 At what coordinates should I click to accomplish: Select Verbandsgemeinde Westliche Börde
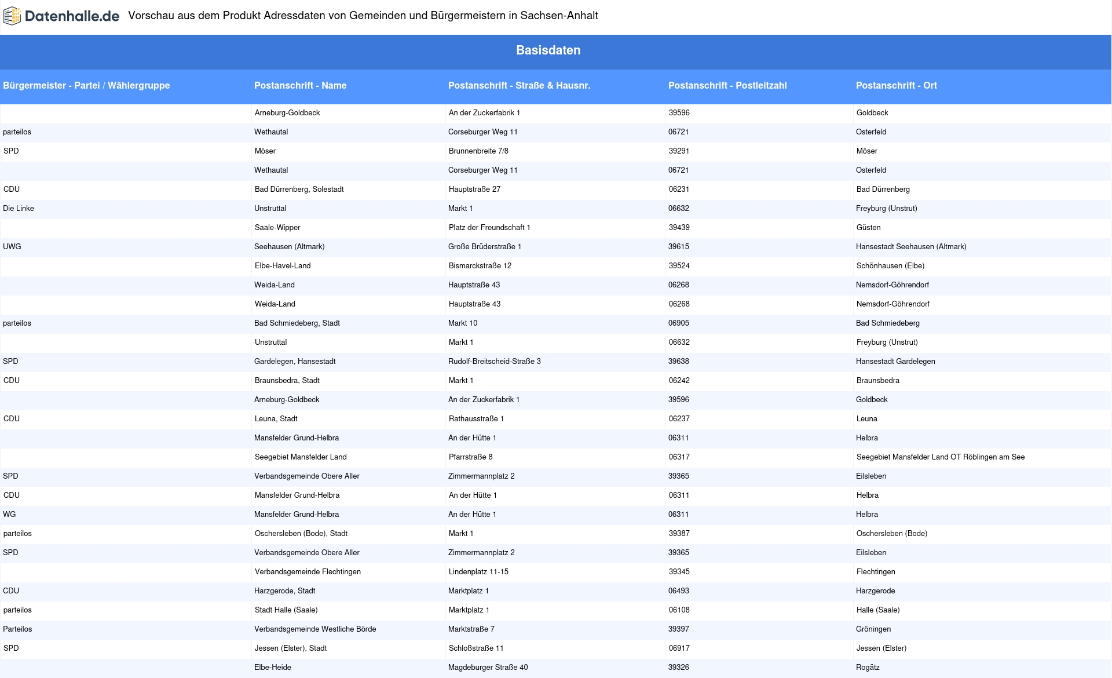tap(315, 629)
